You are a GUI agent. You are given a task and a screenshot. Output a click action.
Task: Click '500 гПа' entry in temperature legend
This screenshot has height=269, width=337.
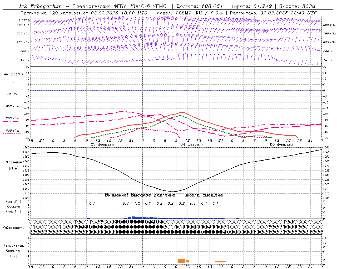click(x=12, y=131)
